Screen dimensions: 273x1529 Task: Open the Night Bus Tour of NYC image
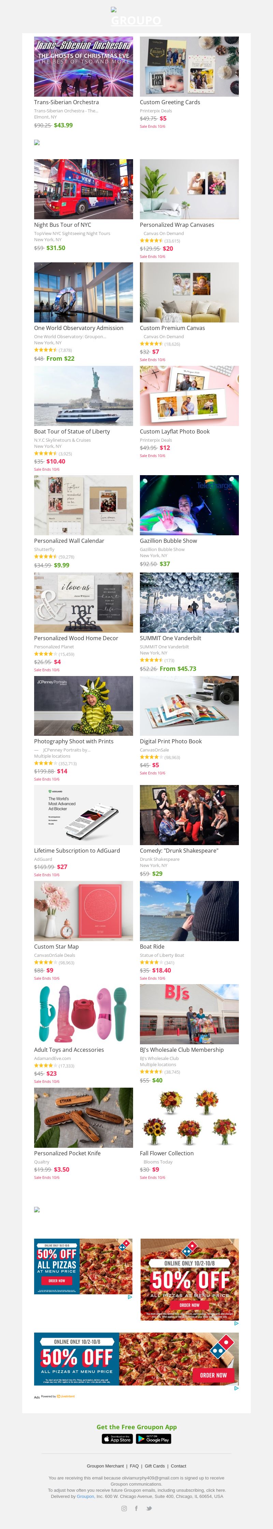pyautogui.click(x=84, y=189)
